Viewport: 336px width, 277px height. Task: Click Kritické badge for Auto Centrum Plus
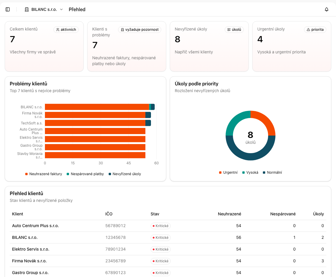pyautogui.click(x=160, y=226)
